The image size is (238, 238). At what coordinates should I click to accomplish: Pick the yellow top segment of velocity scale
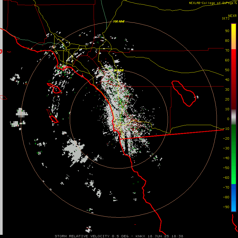[234, 36]
